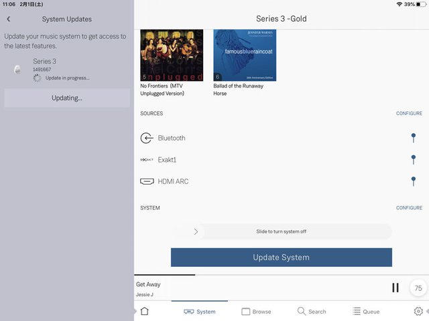Open No Frontiers album thumbnail
429x321 pixels.
172,56
